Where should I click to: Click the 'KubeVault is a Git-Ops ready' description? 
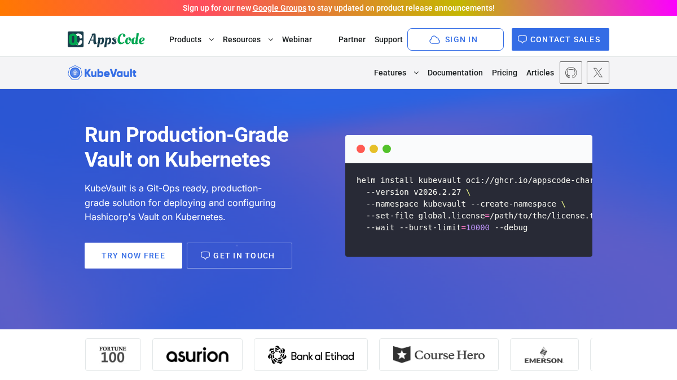click(x=181, y=203)
